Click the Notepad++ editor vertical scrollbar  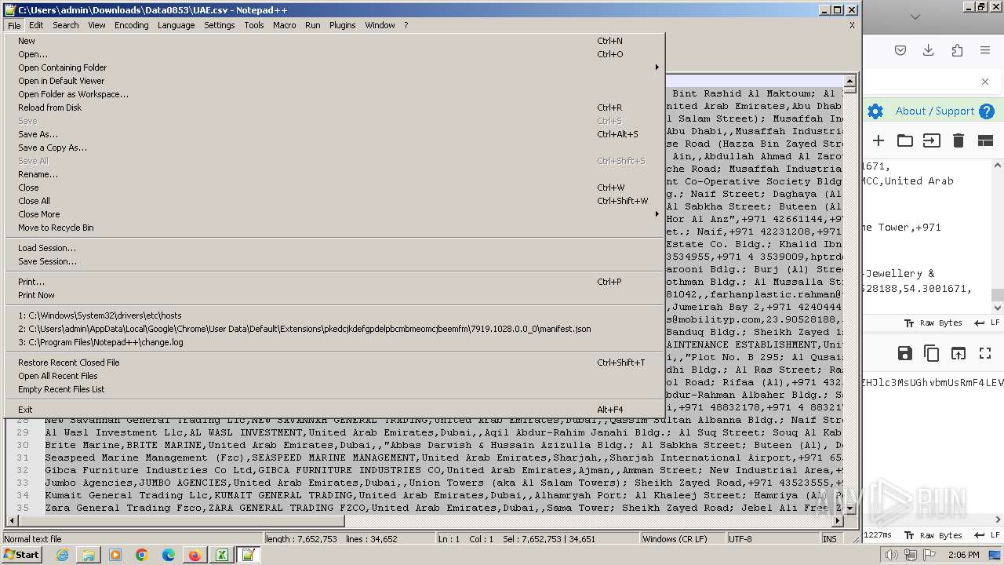(849, 294)
